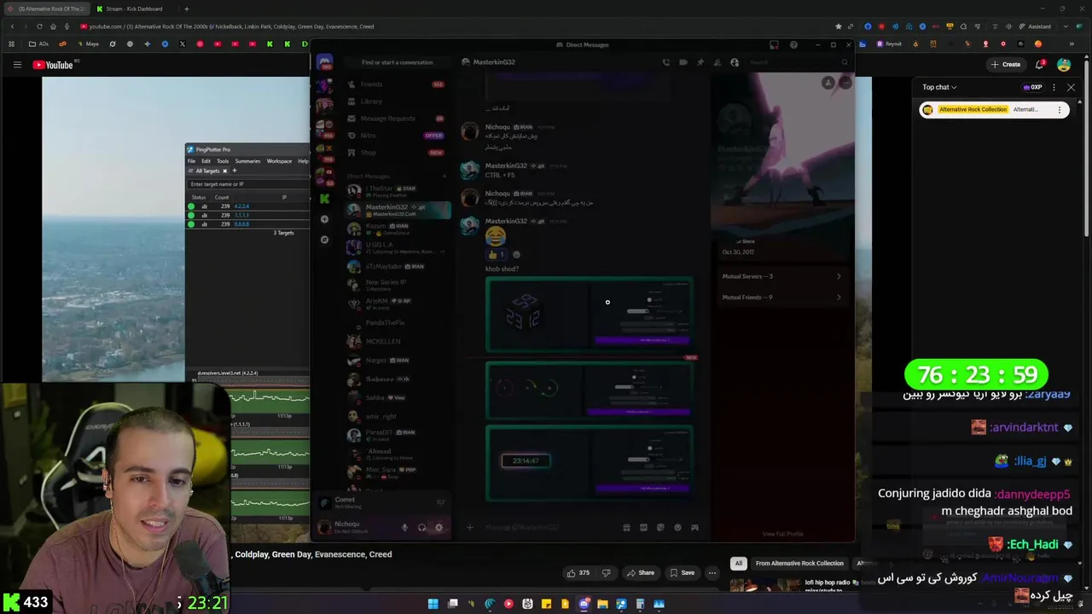Open Friends in Discord sidebar
The height and width of the screenshot is (614, 1092).
tap(397, 84)
